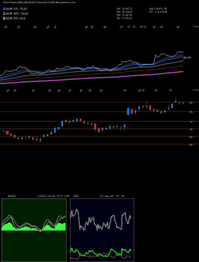Click the 84 price axis label
Image resolution: width=199 pixels, height=262 pixels.
point(191,103)
